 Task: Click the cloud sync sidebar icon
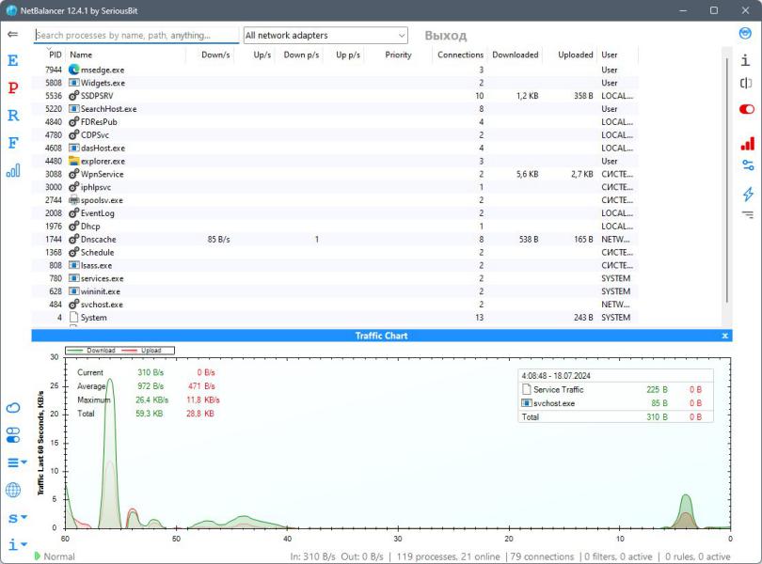click(x=13, y=408)
